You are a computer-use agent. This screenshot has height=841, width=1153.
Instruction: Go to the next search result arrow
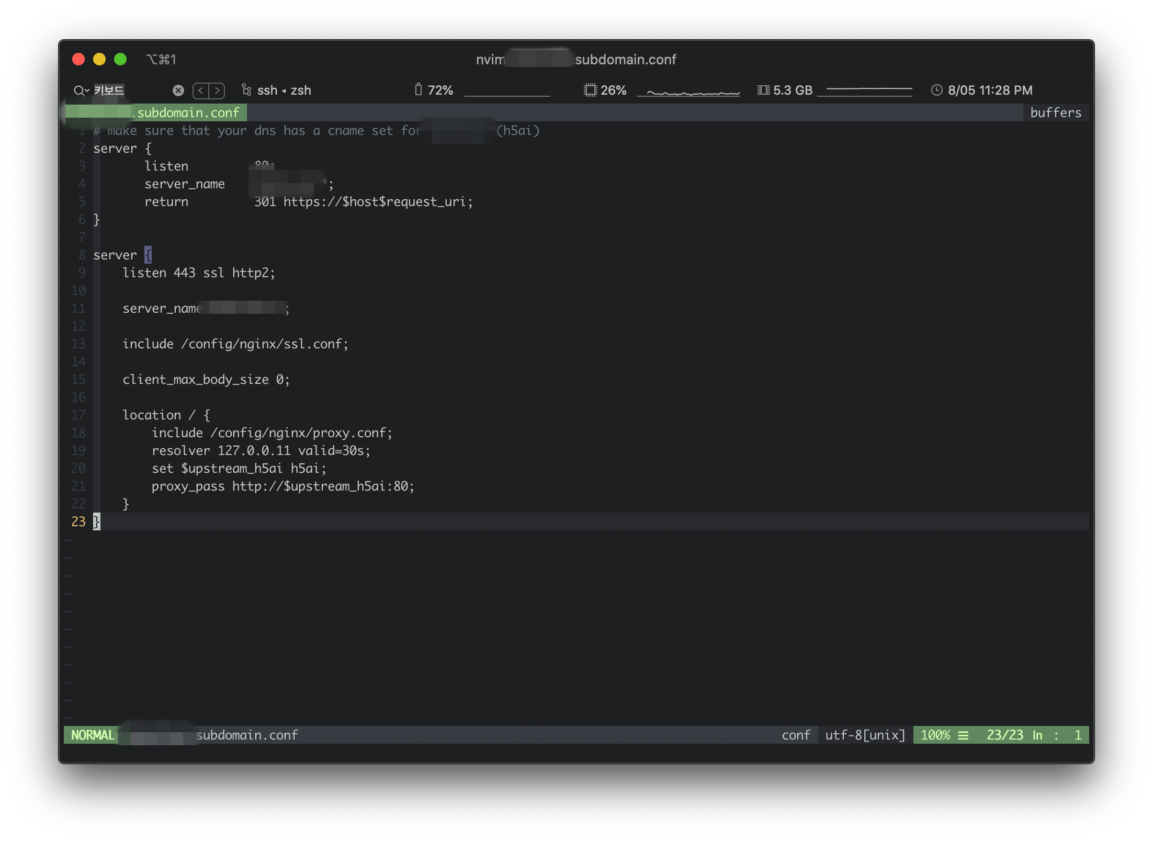coord(217,90)
